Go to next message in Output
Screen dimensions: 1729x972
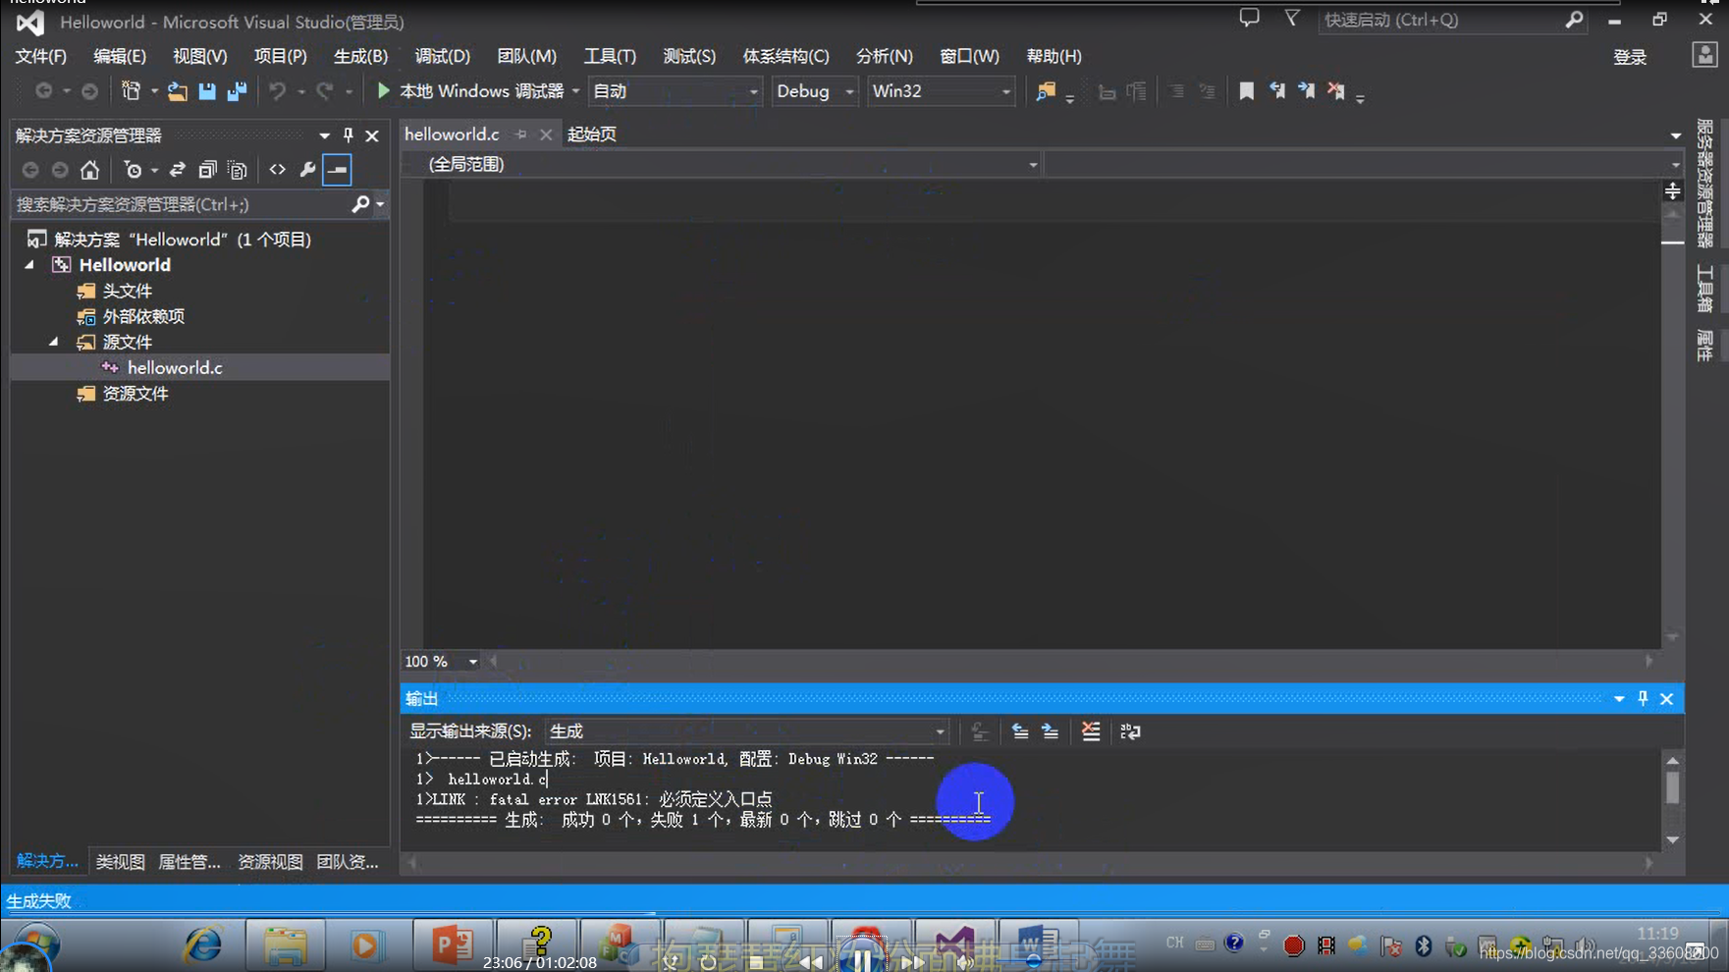(1051, 731)
